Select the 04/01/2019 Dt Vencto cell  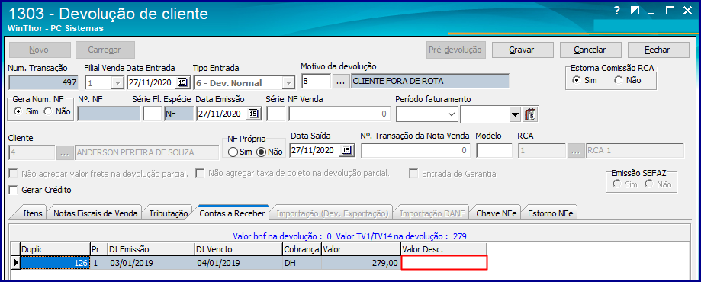(x=239, y=263)
